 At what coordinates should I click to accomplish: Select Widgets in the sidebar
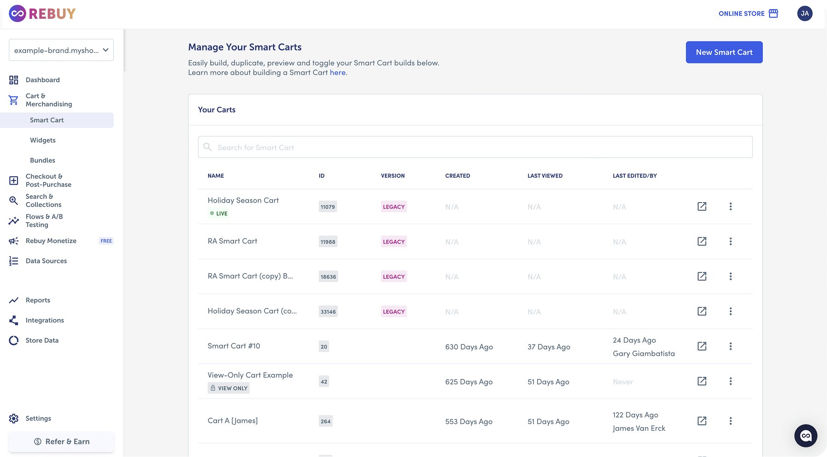pyautogui.click(x=42, y=140)
